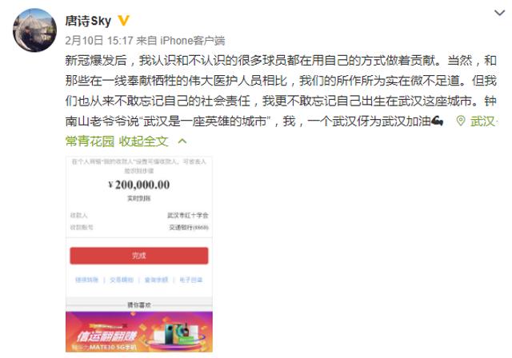
Task: Open the iPhone客户端 source link
Action: tap(192, 41)
